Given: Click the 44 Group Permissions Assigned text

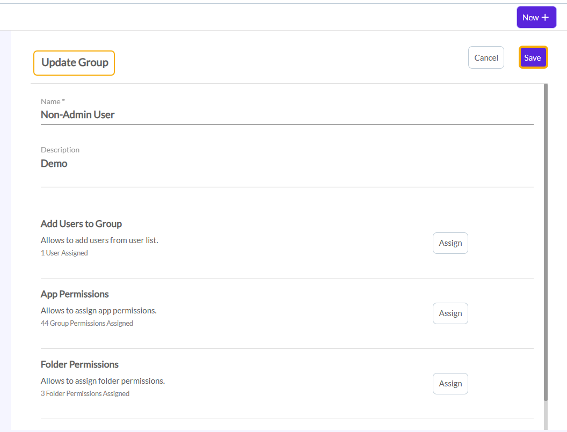Looking at the screenshot, I should pyautogui.click(x=87, y=323).
